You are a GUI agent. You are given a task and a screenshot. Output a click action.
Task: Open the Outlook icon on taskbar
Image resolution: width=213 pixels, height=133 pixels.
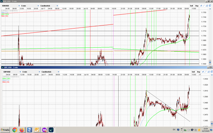(x=37, y=130)
